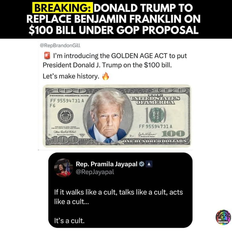Click Rep. Pramila Jayapal's profile avatar
The image size is (232, 232).
click(64, 168)
